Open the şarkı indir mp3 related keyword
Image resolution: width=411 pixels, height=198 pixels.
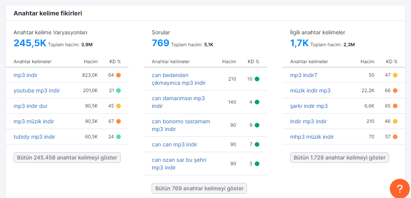pyautogui.click(x=309, y=106)
